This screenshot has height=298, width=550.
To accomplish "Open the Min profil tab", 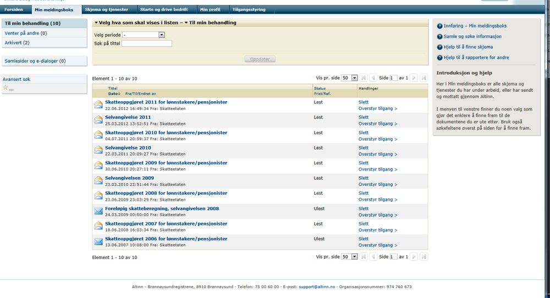I will 210,10.
